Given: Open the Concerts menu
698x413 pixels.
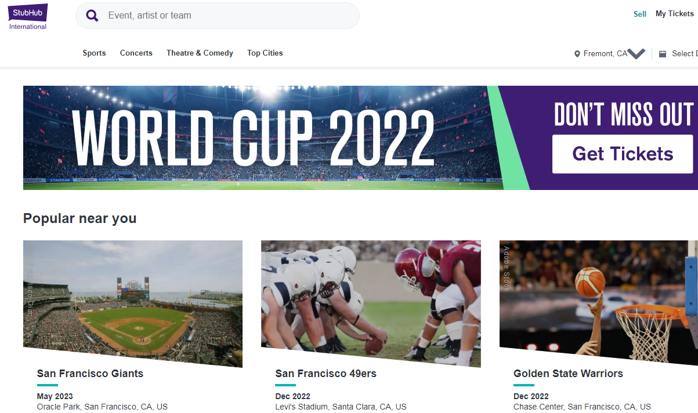Looking at the screenshot, I should [x=136, y=53].
